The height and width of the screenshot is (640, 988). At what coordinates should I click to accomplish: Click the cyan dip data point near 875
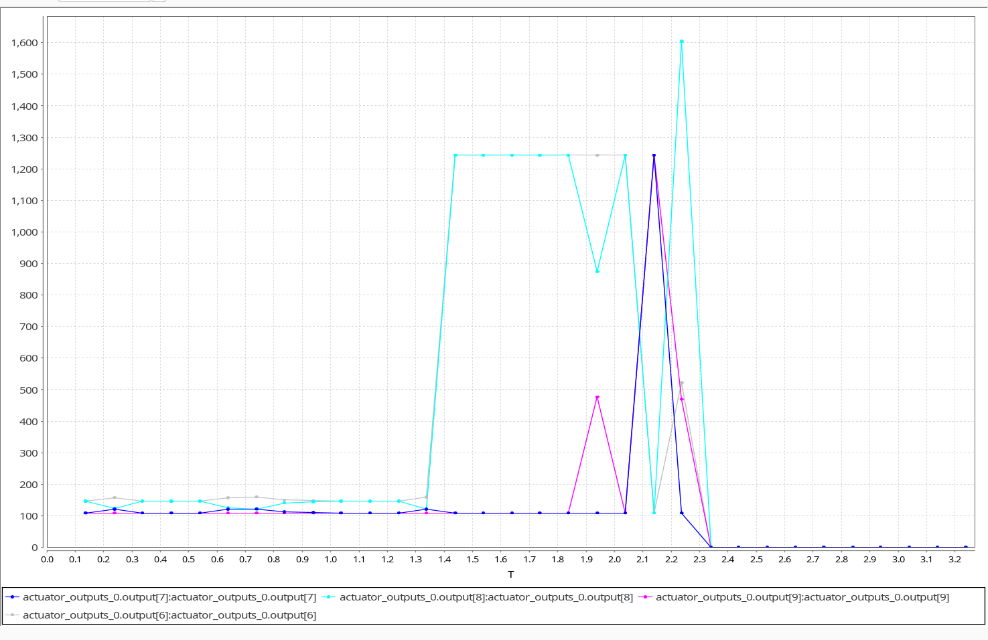(x=597, y=271)
